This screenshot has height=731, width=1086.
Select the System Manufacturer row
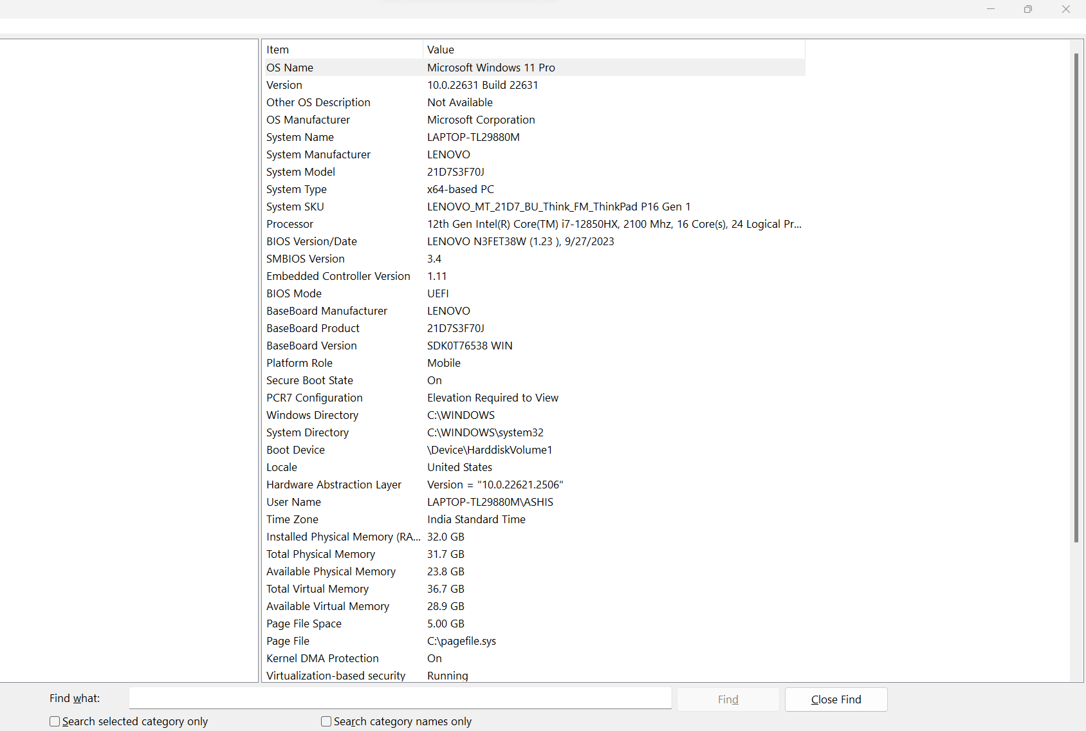click(x=535, y=154)
